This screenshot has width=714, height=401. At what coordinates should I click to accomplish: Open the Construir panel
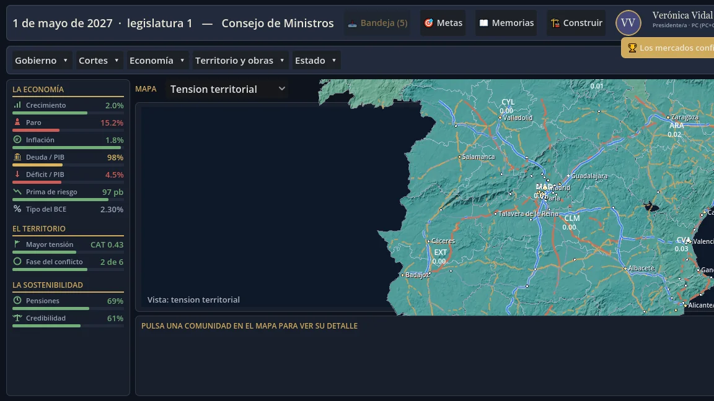pyautogui.click(x=576, y=23)
